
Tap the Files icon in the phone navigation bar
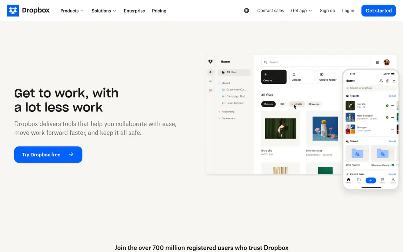pos(359,181)
